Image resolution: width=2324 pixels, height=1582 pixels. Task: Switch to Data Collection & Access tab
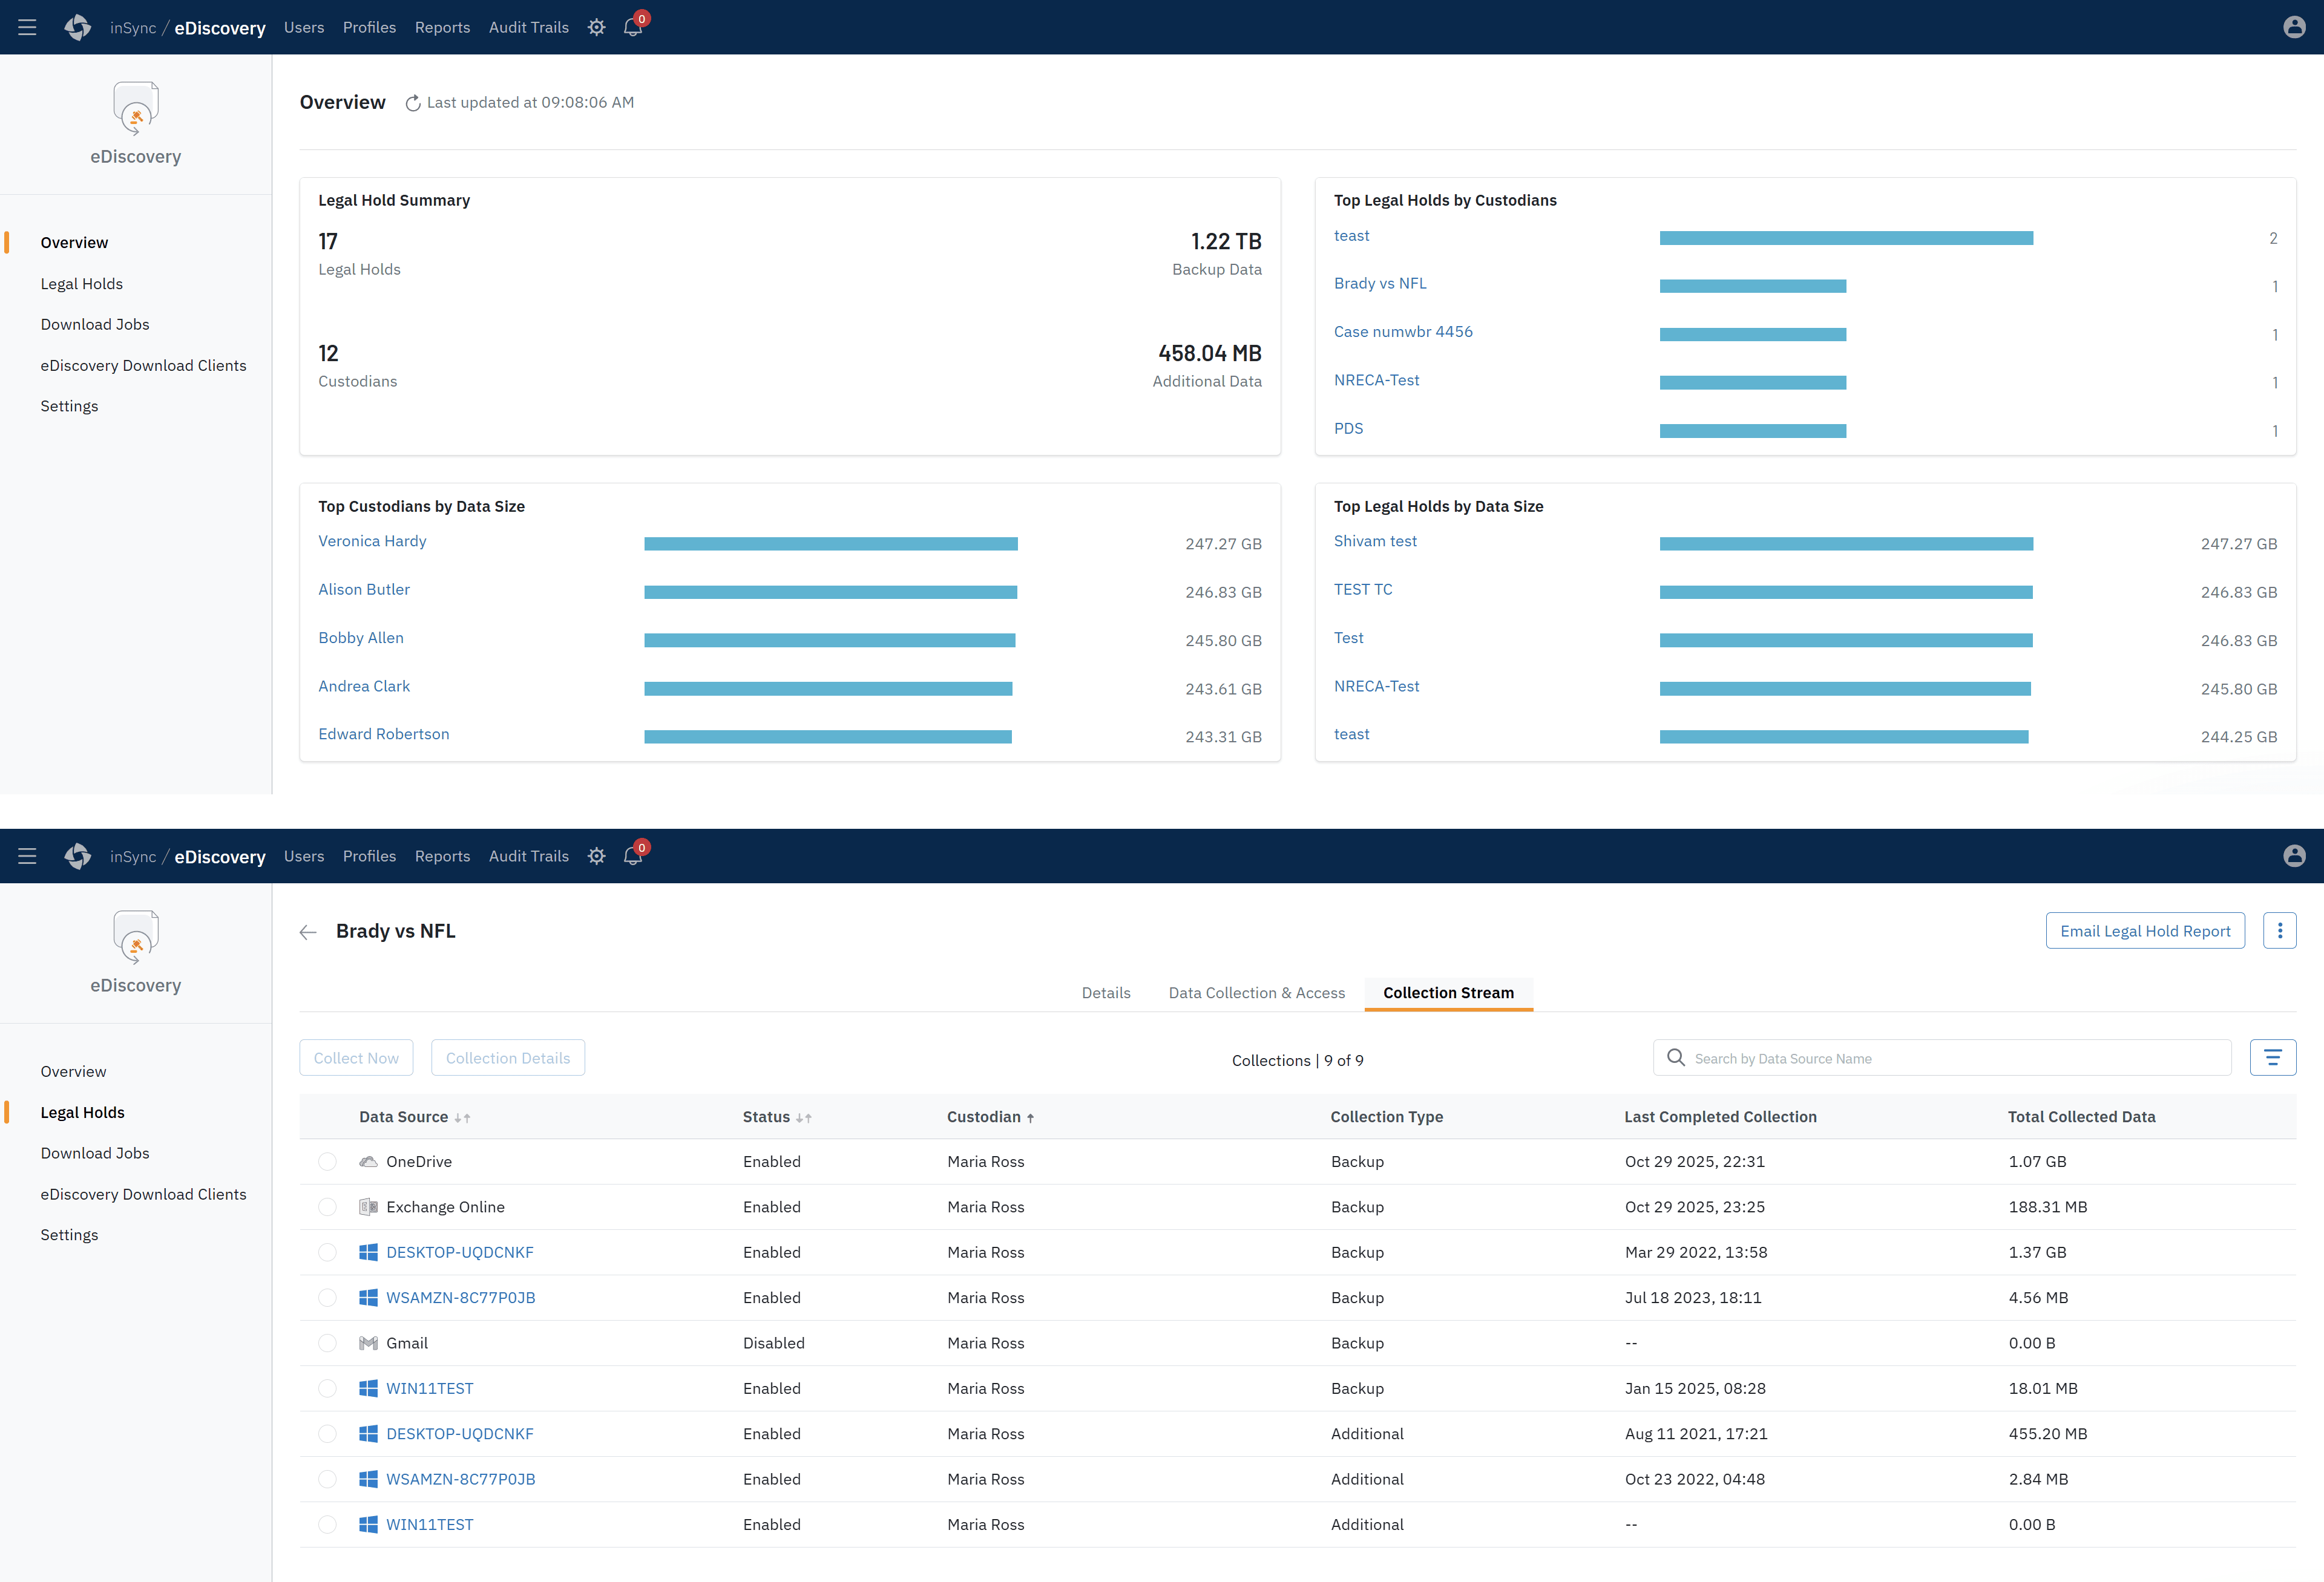point(1256,992)
